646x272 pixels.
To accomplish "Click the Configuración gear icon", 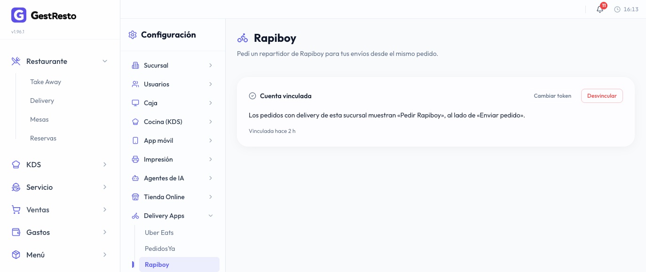I will (x=133, y=35).
